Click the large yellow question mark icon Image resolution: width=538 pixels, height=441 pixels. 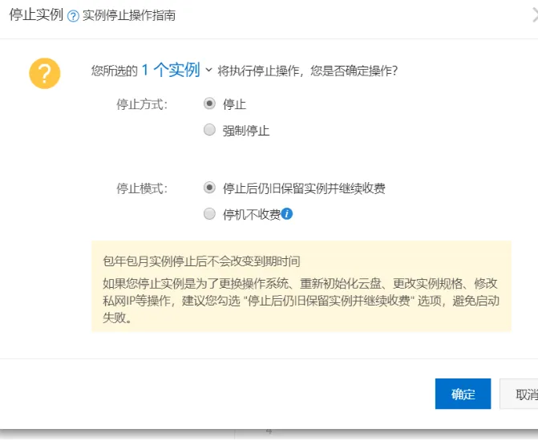click(45, 73)
